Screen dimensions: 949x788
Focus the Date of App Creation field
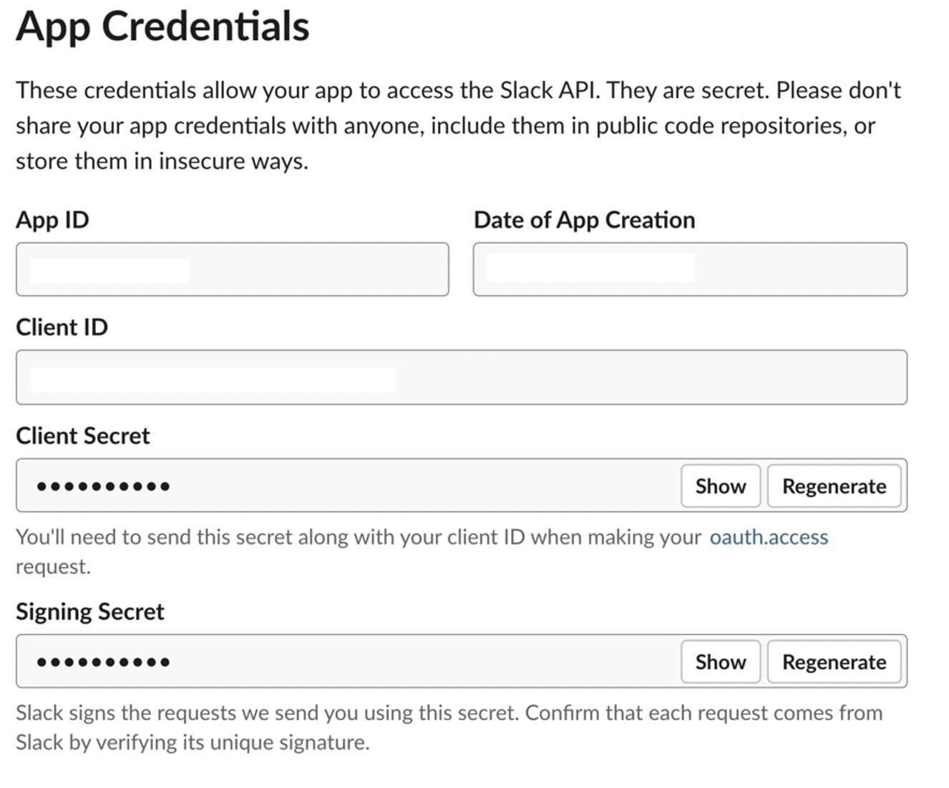click(x=690, y=270)
